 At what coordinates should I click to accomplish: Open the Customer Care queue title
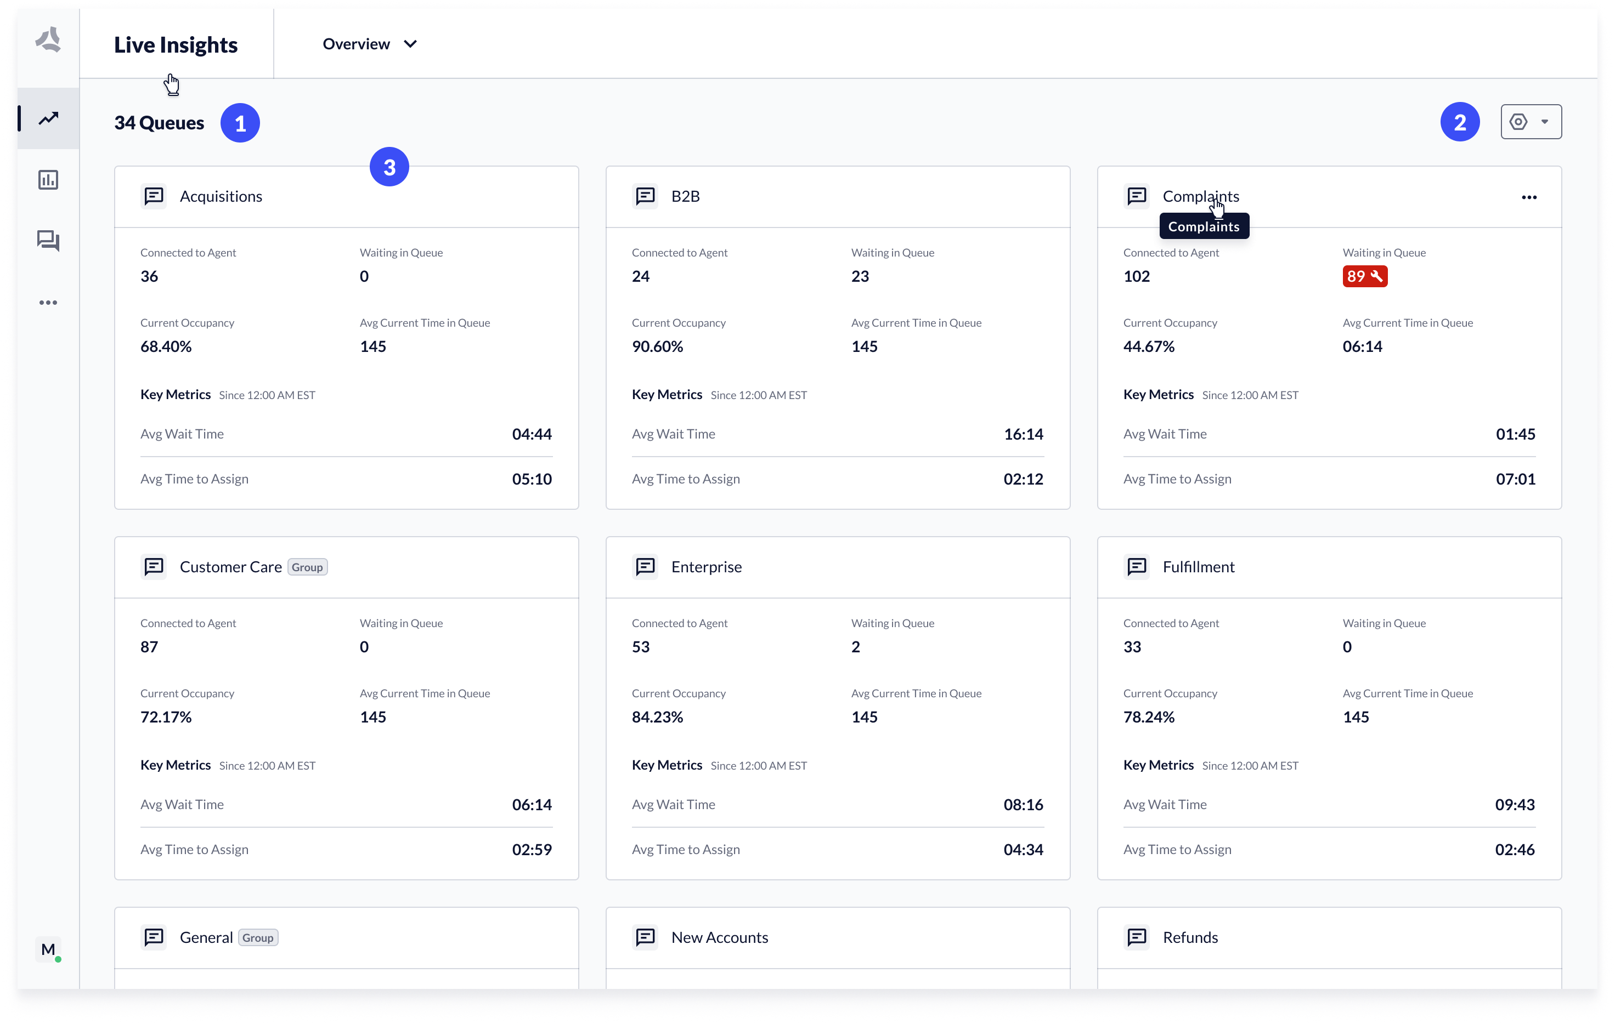[x=231, y=567]
